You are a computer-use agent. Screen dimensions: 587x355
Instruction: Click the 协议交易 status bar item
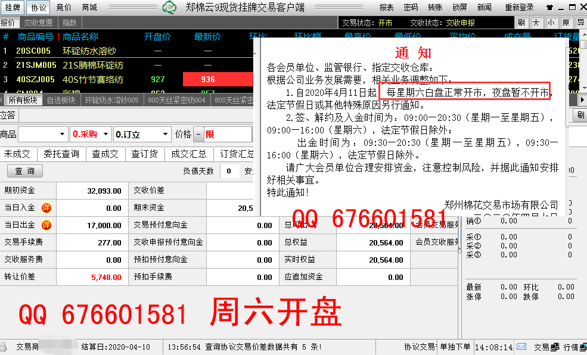click(x=420, y=347)
